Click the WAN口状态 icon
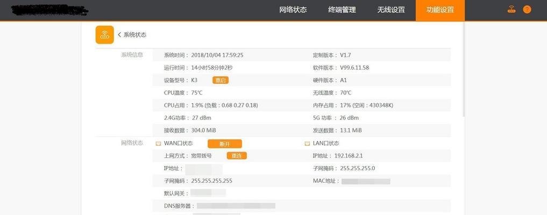 [158, 144]
